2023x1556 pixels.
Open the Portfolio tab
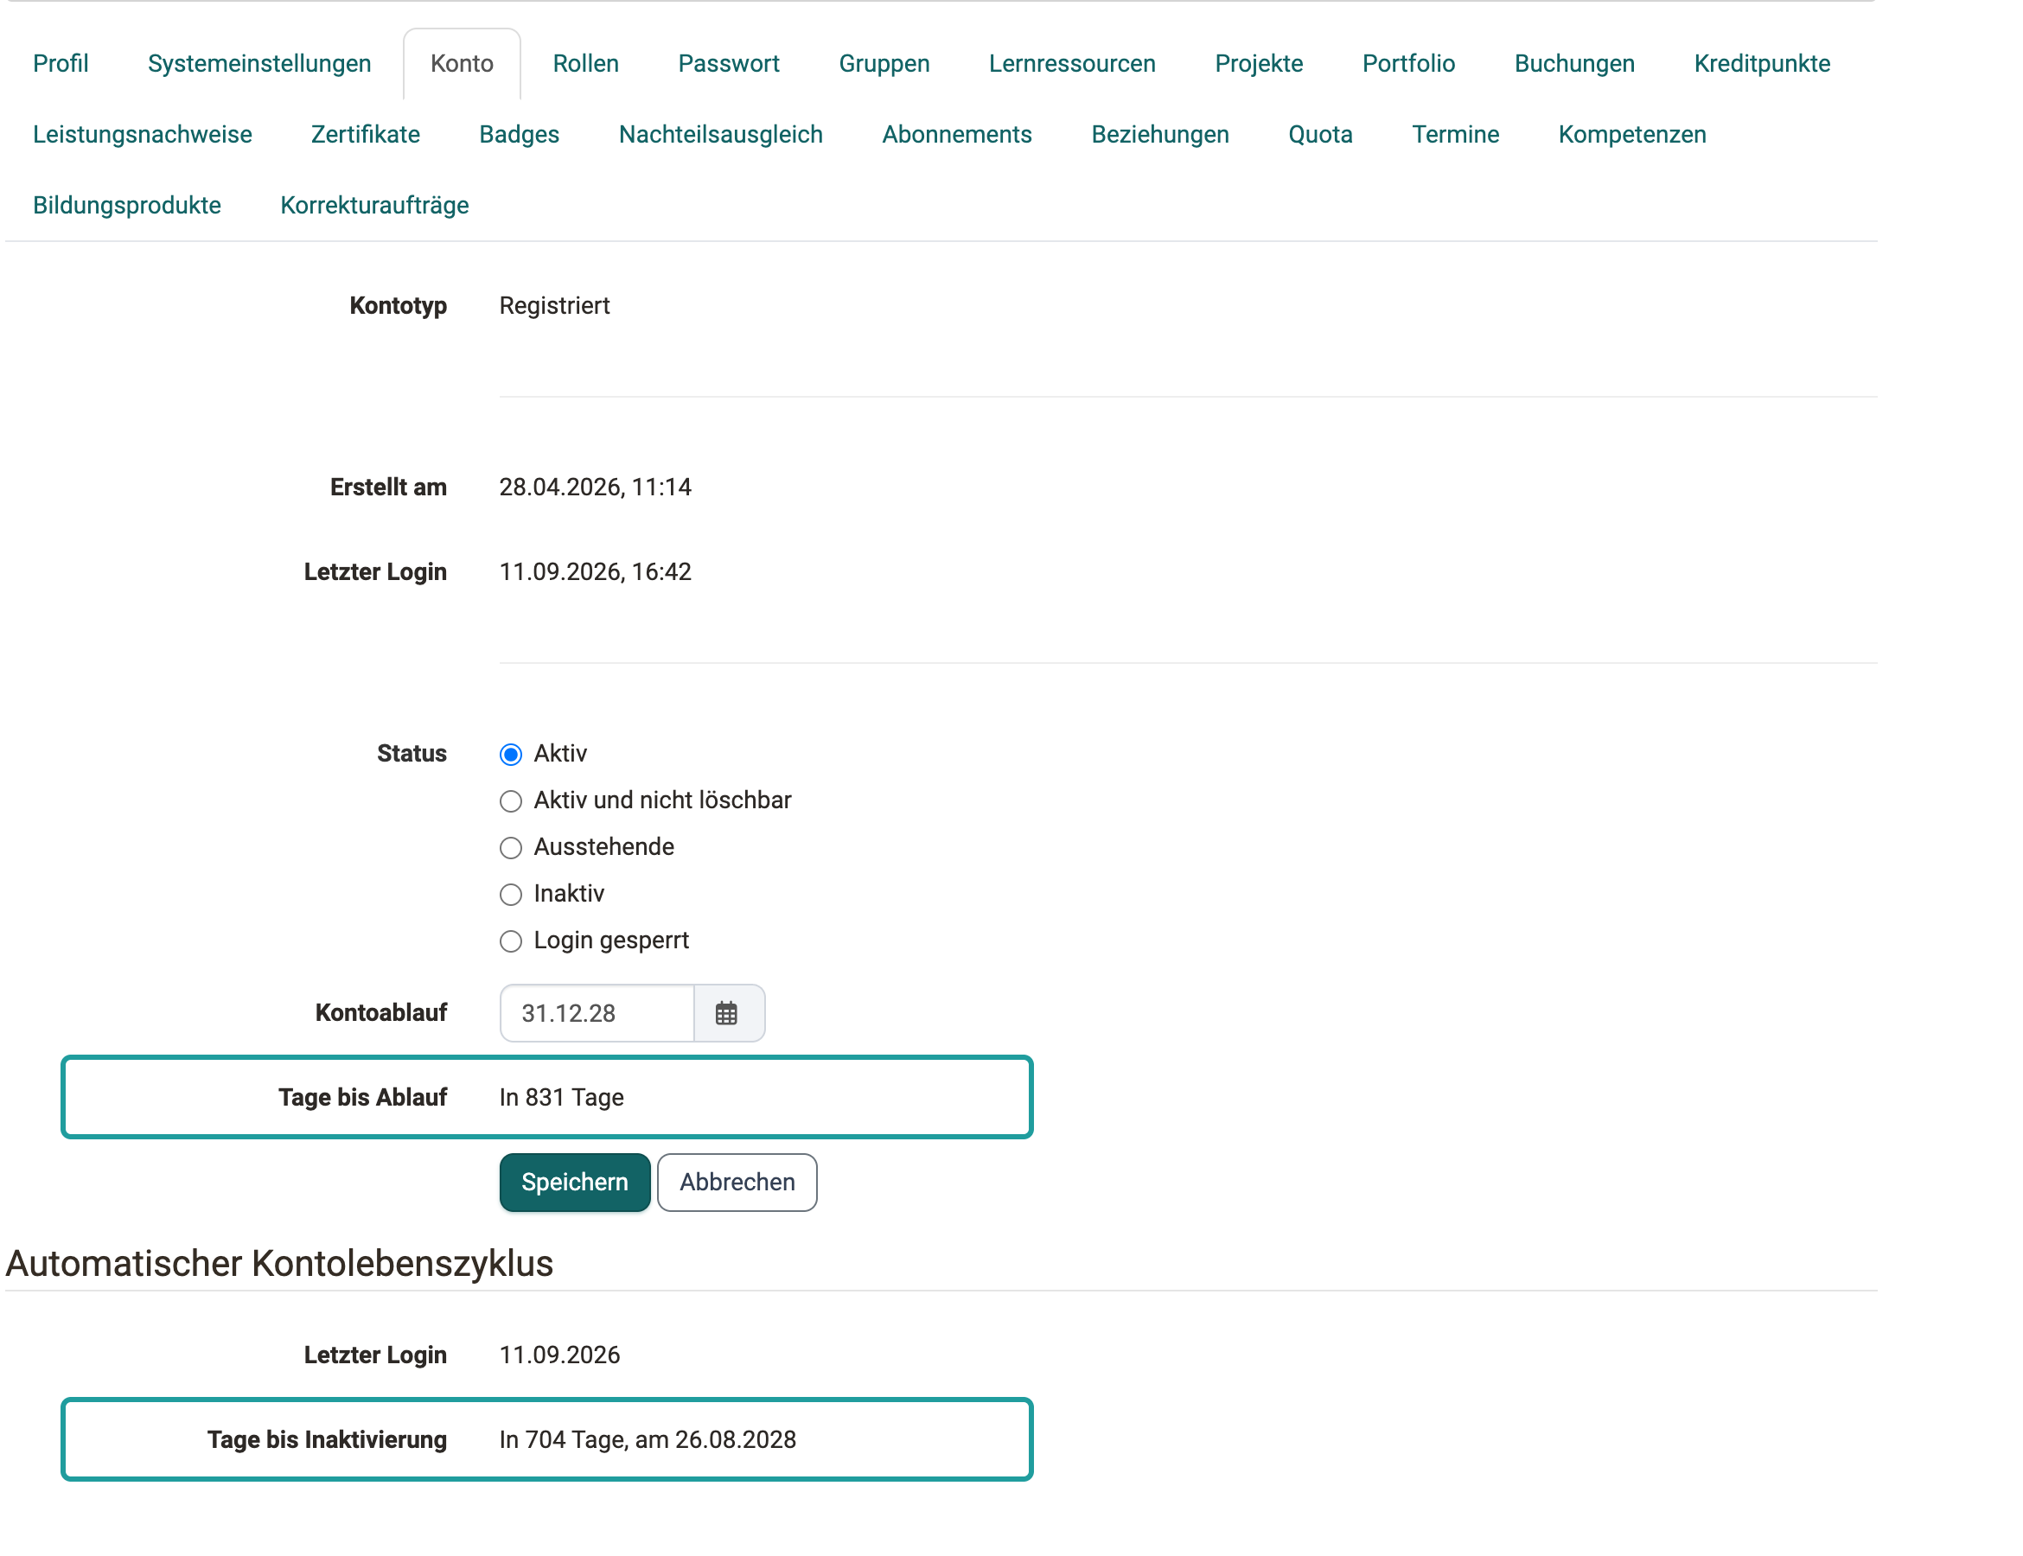point(1408,64)
